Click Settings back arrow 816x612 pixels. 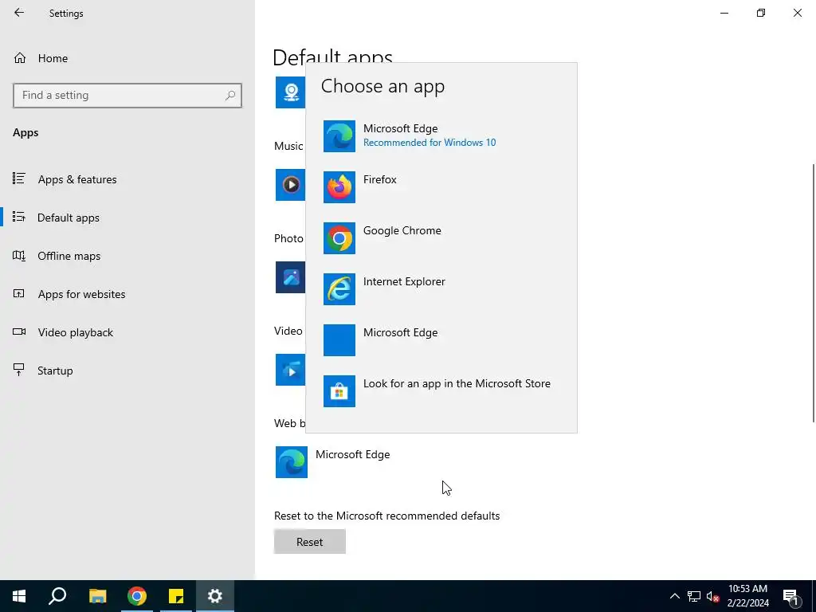pos(19,13)
